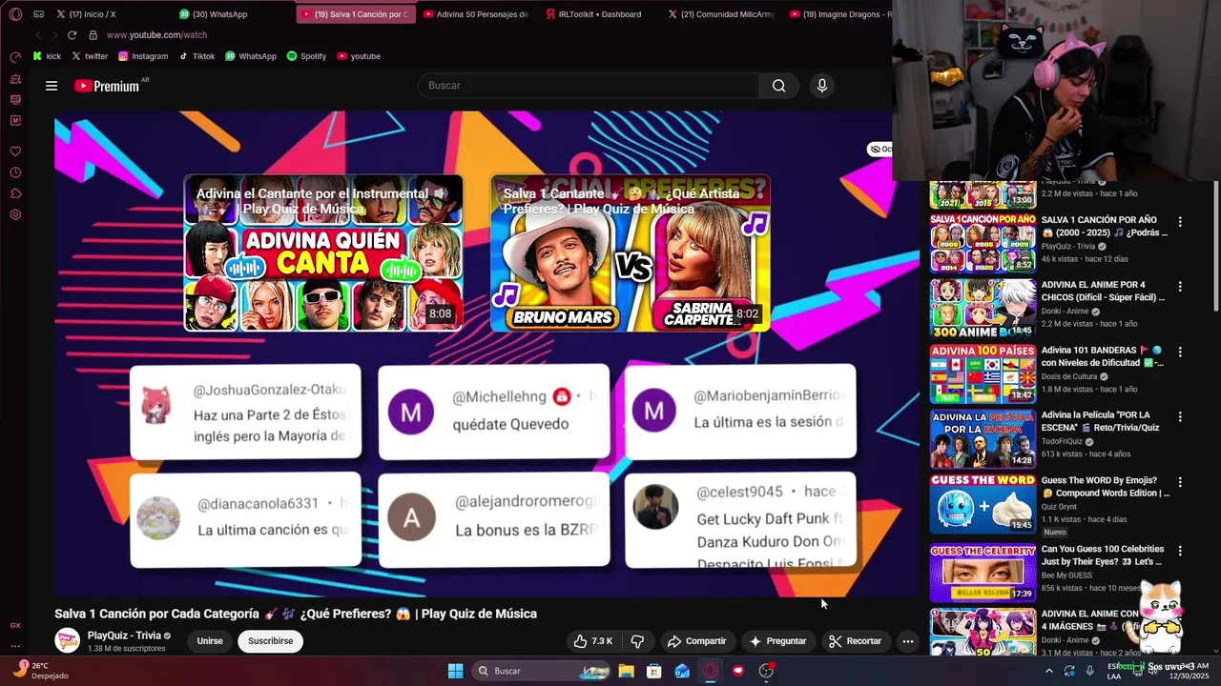Open Extensions cube icon in Opera sidebar
Image resolution: width=1221 pixels, height=686 pixels.
click(x=15, y=193)
